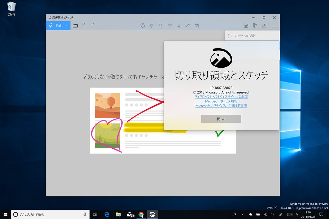Click the OneDrive cloud tray icon
This screenshot has height=219, width=329.
click(251, 214)
